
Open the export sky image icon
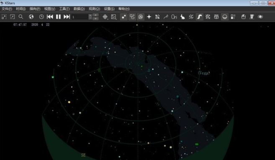click(x=114, y=17)
